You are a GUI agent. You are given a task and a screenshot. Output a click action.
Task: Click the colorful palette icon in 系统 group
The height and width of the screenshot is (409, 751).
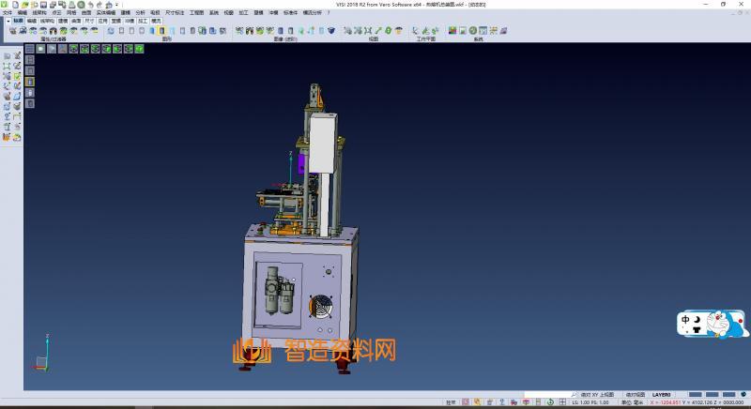[452, 31]
